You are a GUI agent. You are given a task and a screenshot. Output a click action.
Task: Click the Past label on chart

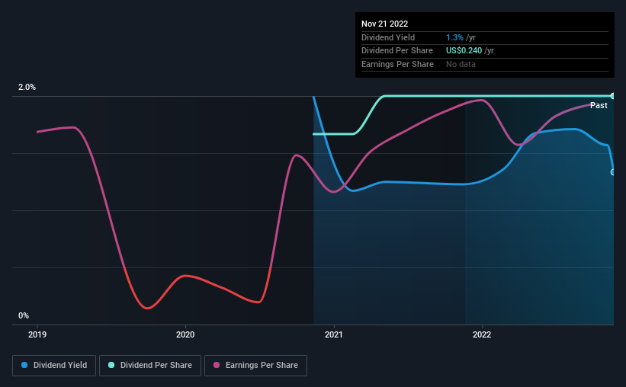pos(599,105)
